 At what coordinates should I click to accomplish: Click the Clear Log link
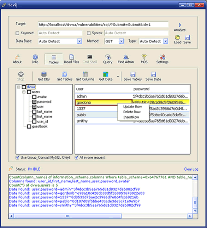pyautogui.click(x=191, y=169)
